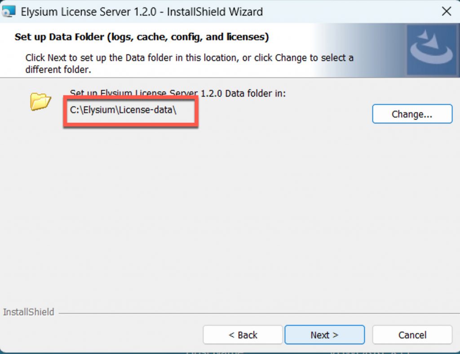The width and height of the screenshot is (460, 354).
Task: Click the window title 'Elysium License Server 1.2.0'
Action: tap(89, 12)
